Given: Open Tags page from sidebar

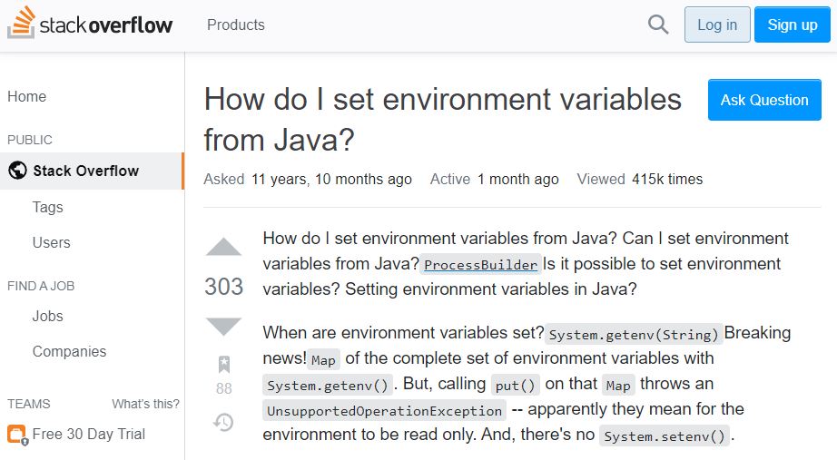Looking at the screenshot, I should [47, 207].
